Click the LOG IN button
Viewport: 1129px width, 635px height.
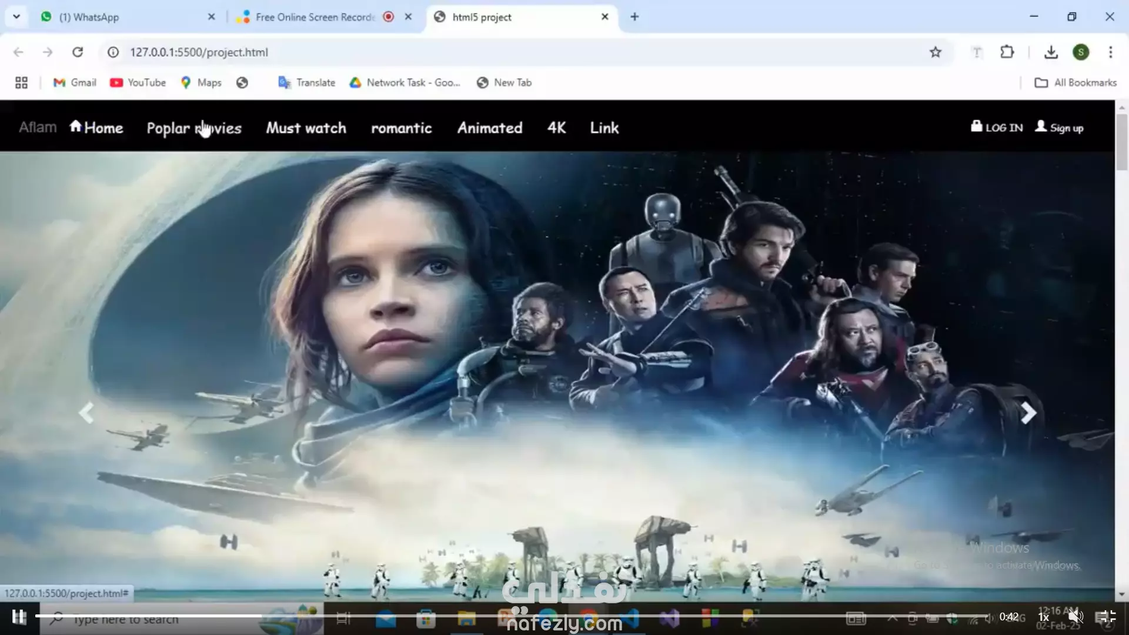click(997, 127)
